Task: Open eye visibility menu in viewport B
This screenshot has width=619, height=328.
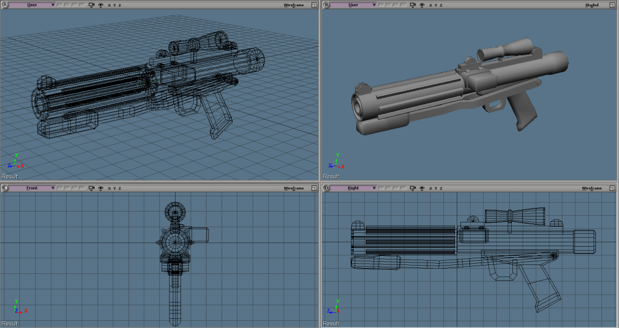Action: [x=422, y=5]
